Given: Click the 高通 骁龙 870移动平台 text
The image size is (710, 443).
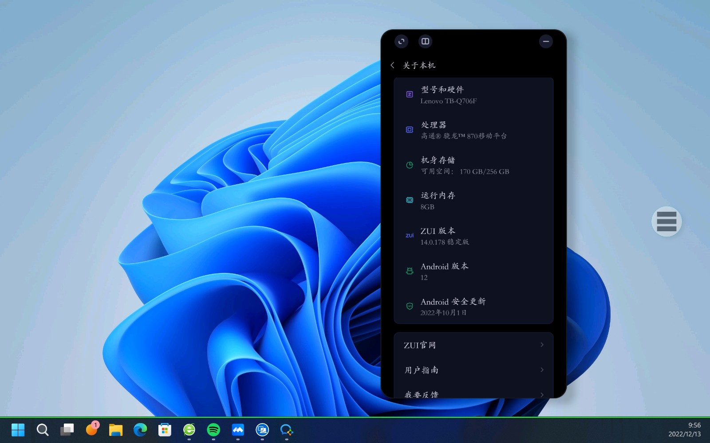Looking at the screenshot, I should pos(464,136).
